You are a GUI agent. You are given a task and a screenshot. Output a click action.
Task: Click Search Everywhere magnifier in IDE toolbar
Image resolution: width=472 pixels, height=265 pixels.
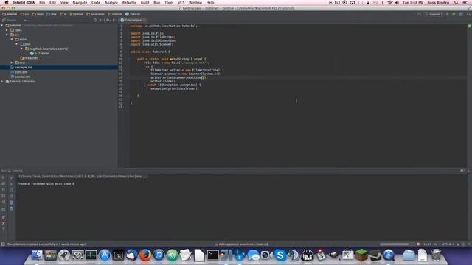(x=469, y=14)
